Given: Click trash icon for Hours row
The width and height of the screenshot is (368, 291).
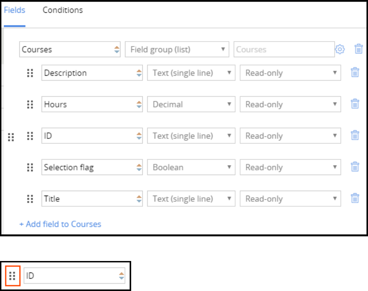Looking at the screenshot, I should click(x=355, y=104).
